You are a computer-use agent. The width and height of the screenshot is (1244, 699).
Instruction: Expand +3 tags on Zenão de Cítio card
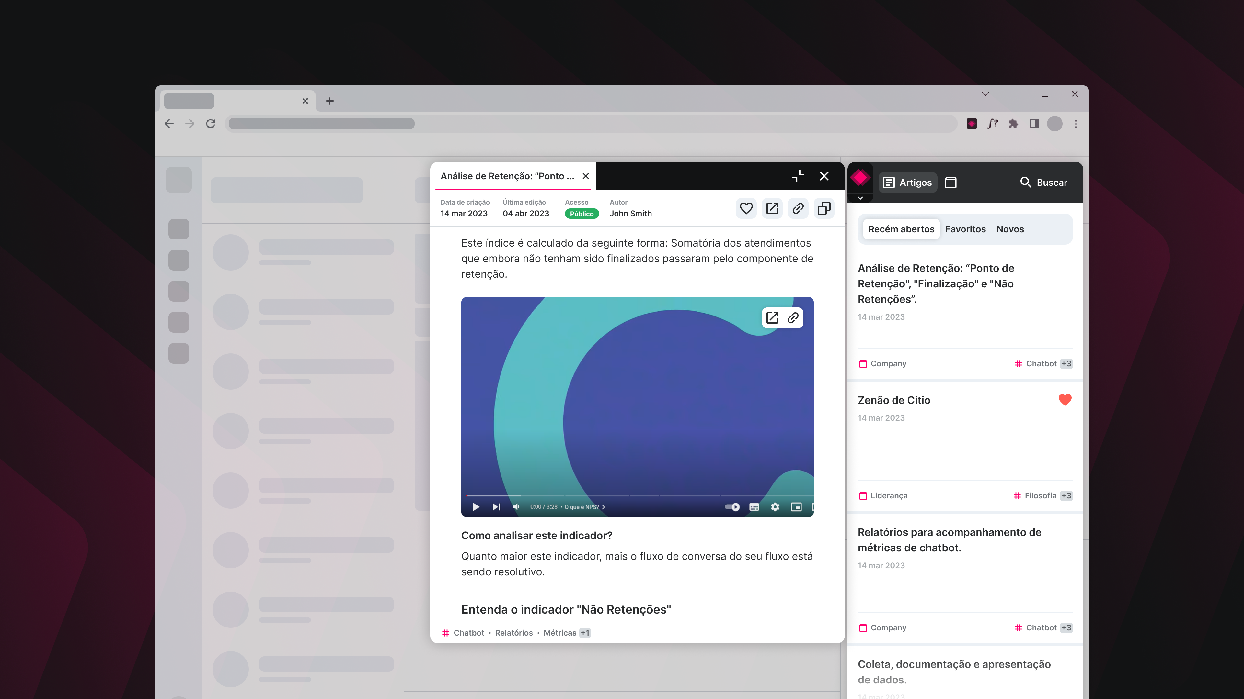1066,495
